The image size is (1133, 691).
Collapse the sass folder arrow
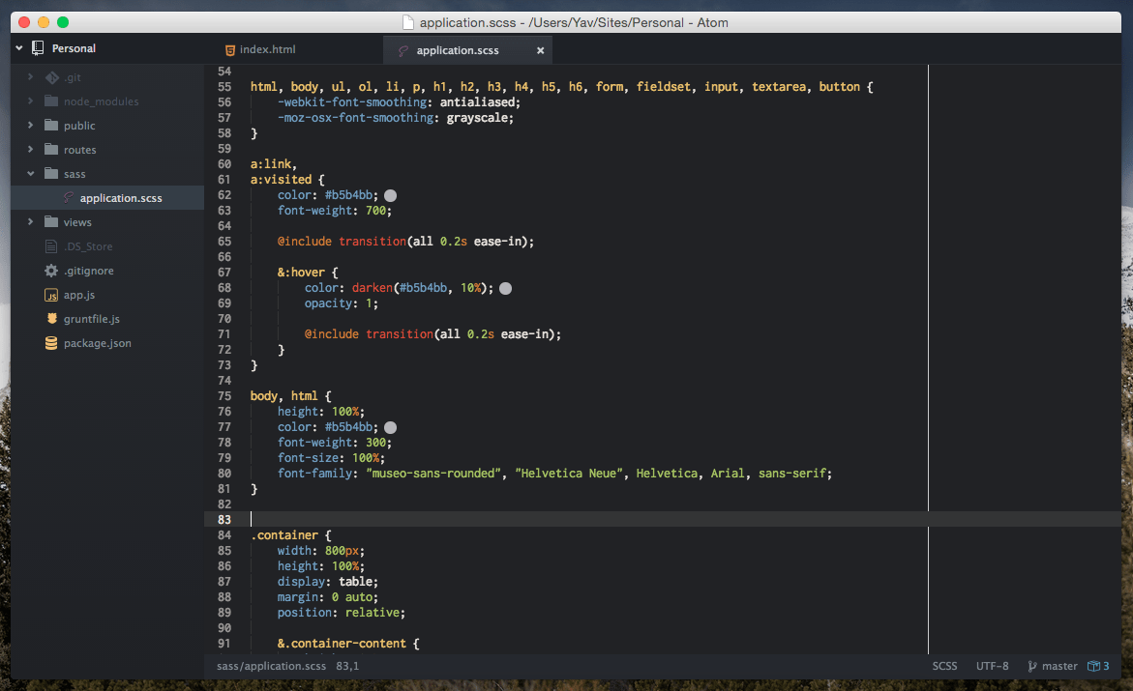click(x=30, y=173)
